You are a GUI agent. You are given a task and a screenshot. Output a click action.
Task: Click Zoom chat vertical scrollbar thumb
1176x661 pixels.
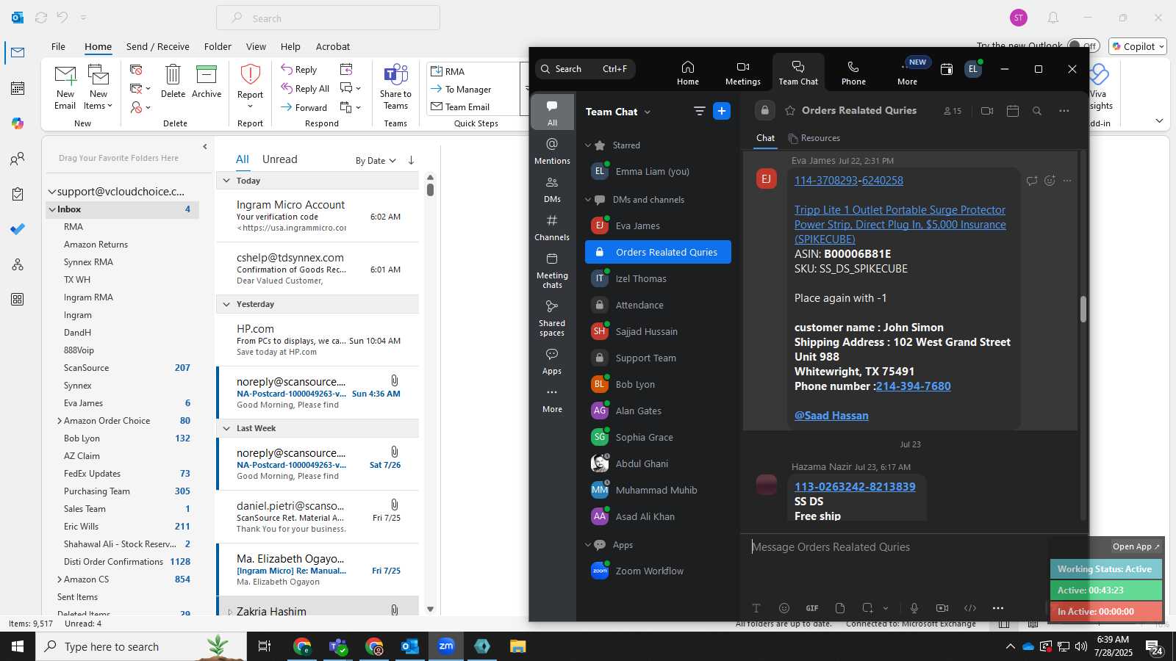coord(1083,309)
